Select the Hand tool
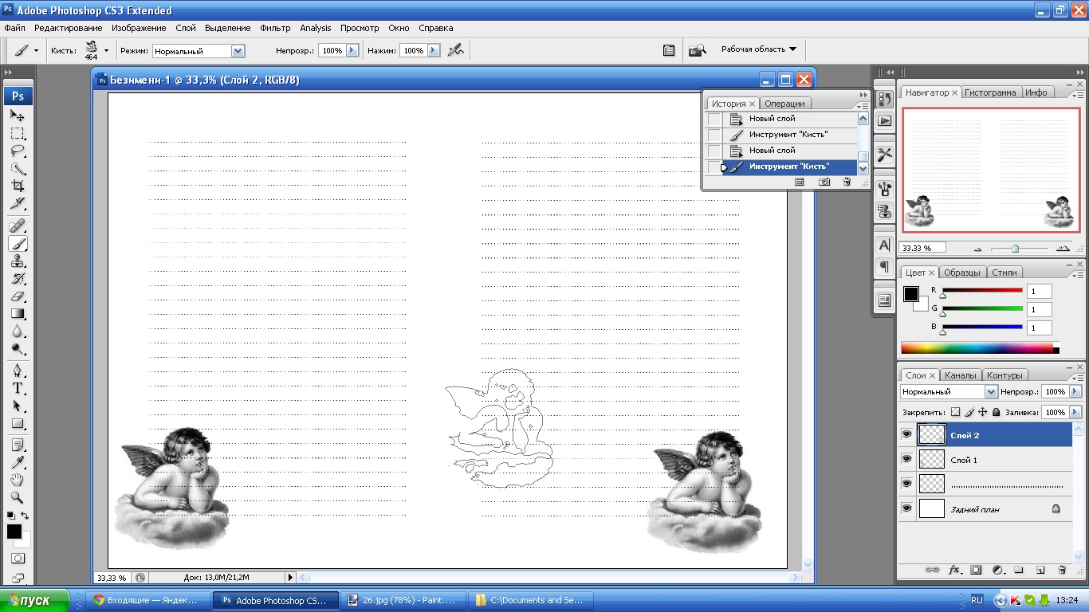Image resolution: width=1089 pixels, height=612 pixels. [x=18, y=480]
